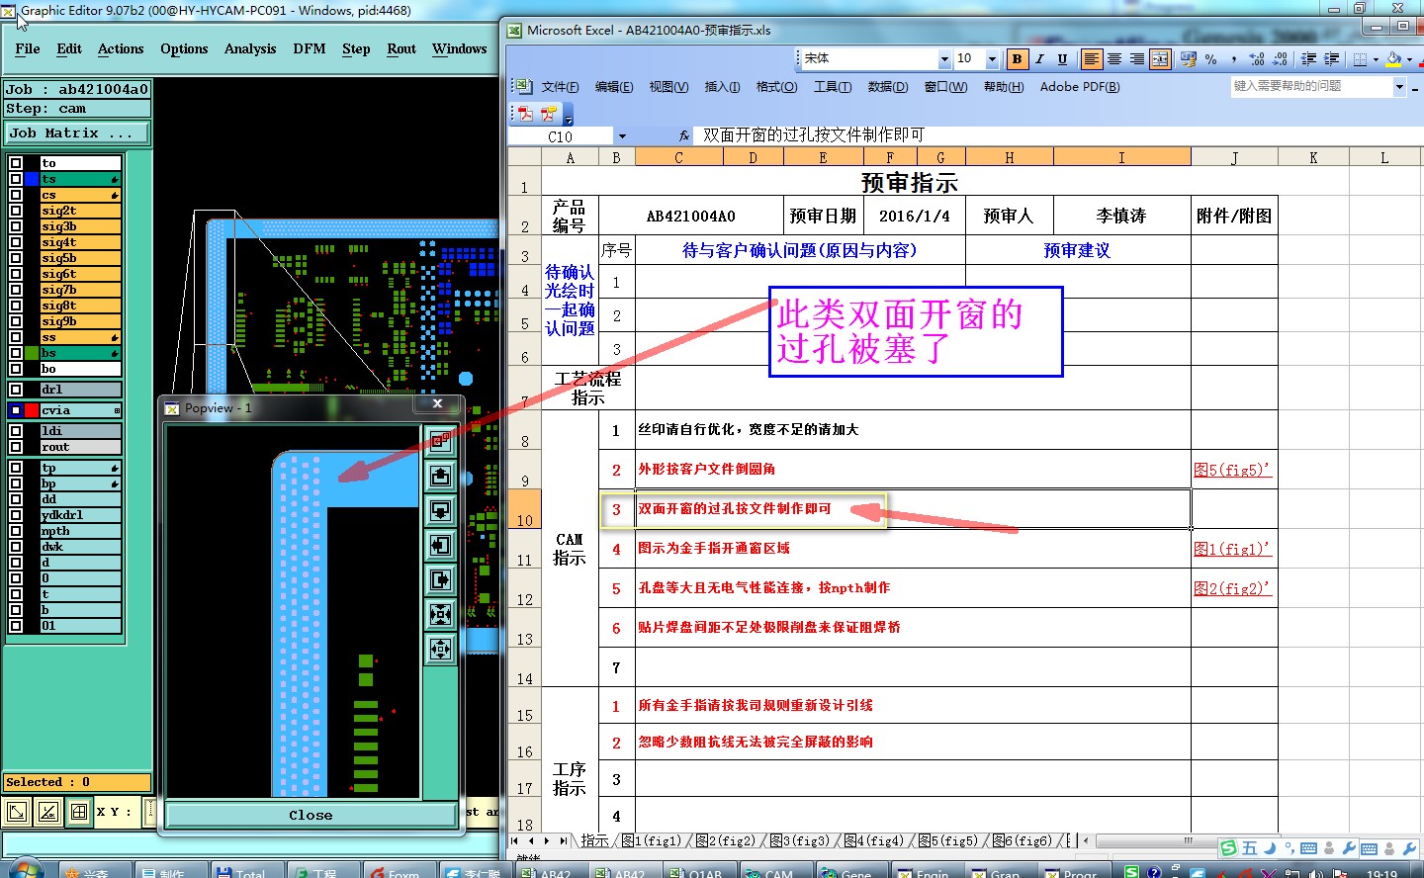This screenshot has height=878, width=1424.
Task: Switch to 图5(fig5) sheet tab
Action: [x=947, y=840]
